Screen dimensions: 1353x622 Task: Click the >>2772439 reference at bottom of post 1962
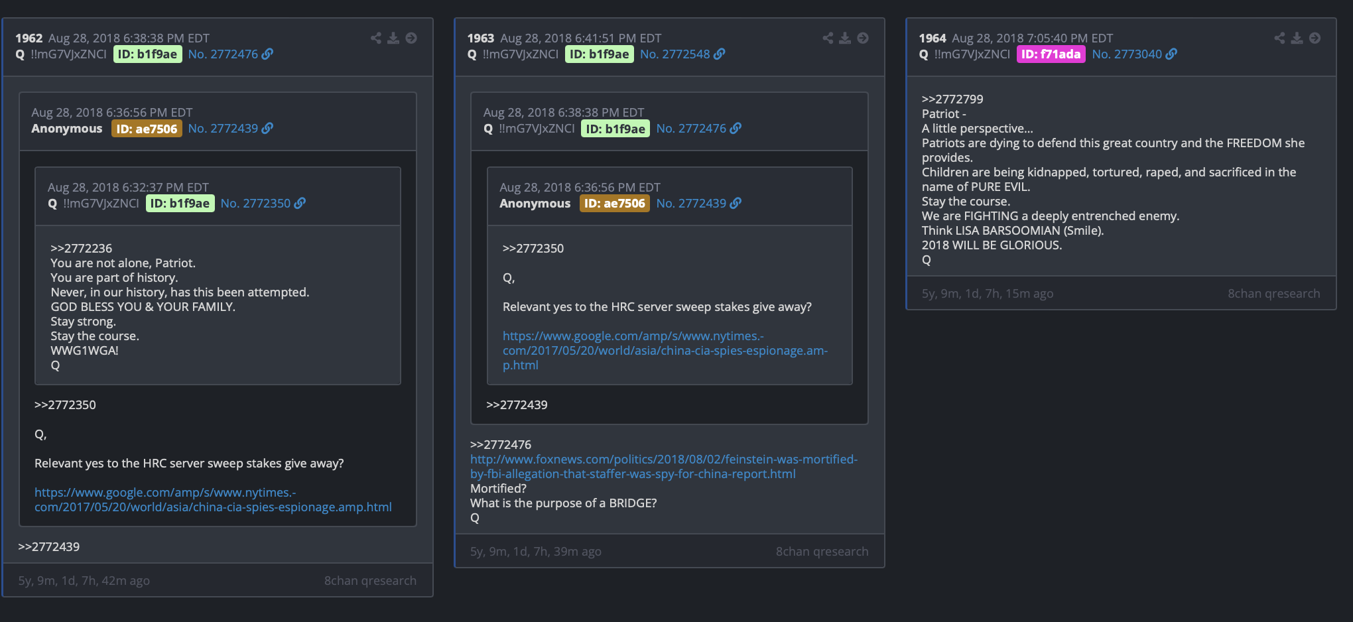tap(49, 546)
